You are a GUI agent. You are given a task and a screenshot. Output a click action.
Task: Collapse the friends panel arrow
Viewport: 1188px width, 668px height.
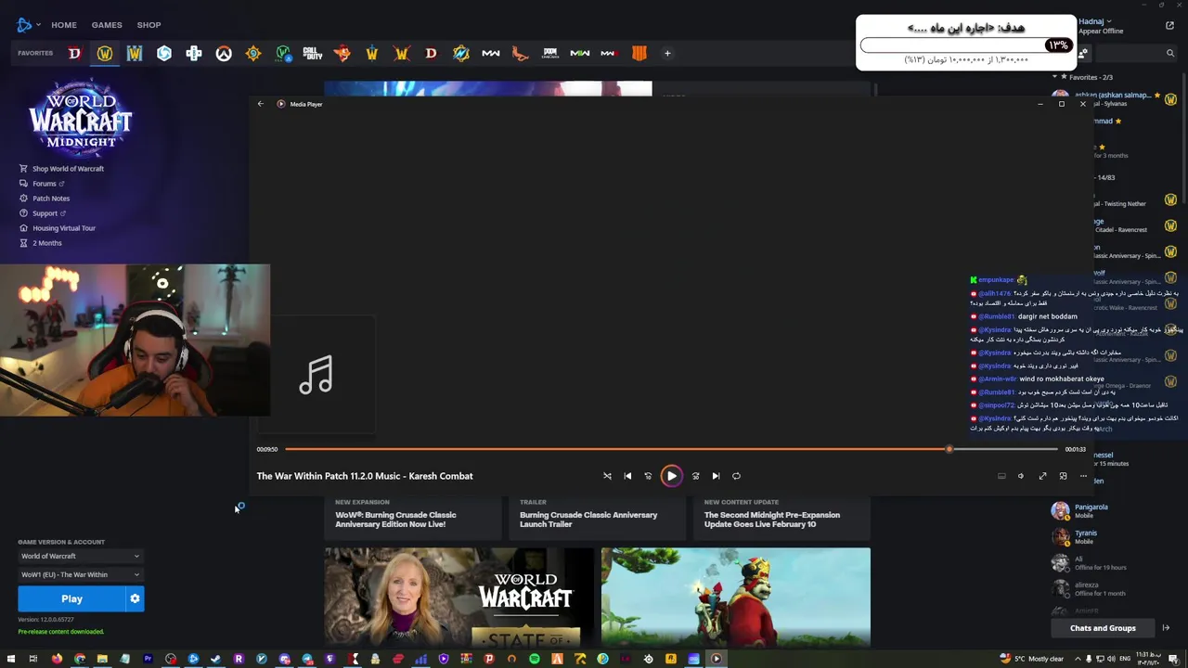(1166, 628)
